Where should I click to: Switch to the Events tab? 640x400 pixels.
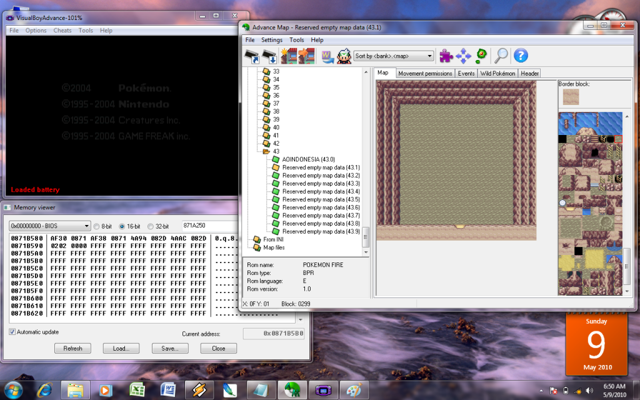coord(466,74)
